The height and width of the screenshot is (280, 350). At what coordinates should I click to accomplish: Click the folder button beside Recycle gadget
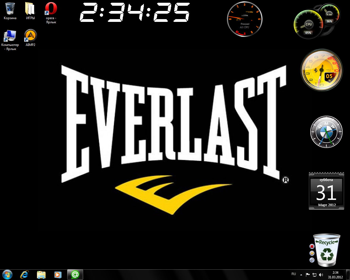pos(312,253)
